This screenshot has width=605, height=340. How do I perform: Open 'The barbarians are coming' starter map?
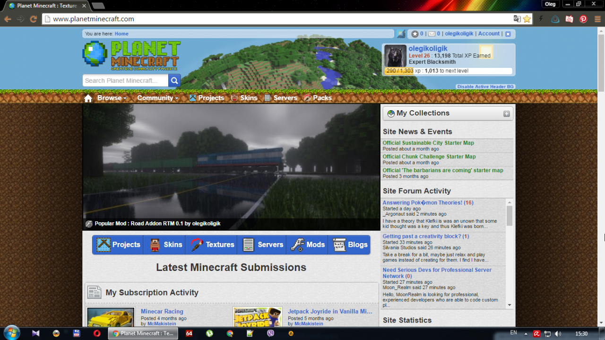tap(443, 170)
